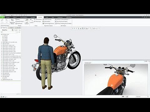Click the find tool icon in status bar
The image size is (150, 112).
click(x=123, y=96)
